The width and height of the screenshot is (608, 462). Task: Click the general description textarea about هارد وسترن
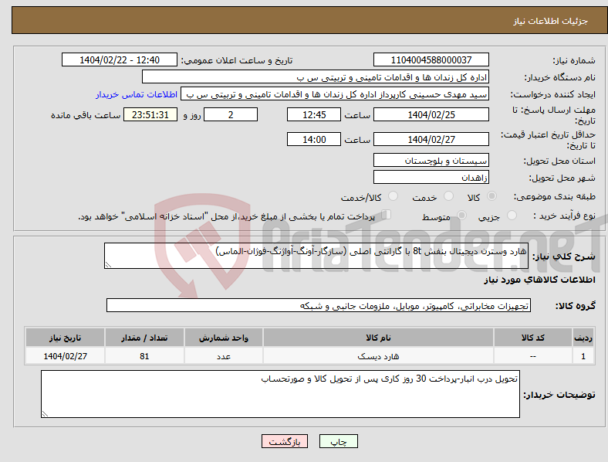point(316,256)
